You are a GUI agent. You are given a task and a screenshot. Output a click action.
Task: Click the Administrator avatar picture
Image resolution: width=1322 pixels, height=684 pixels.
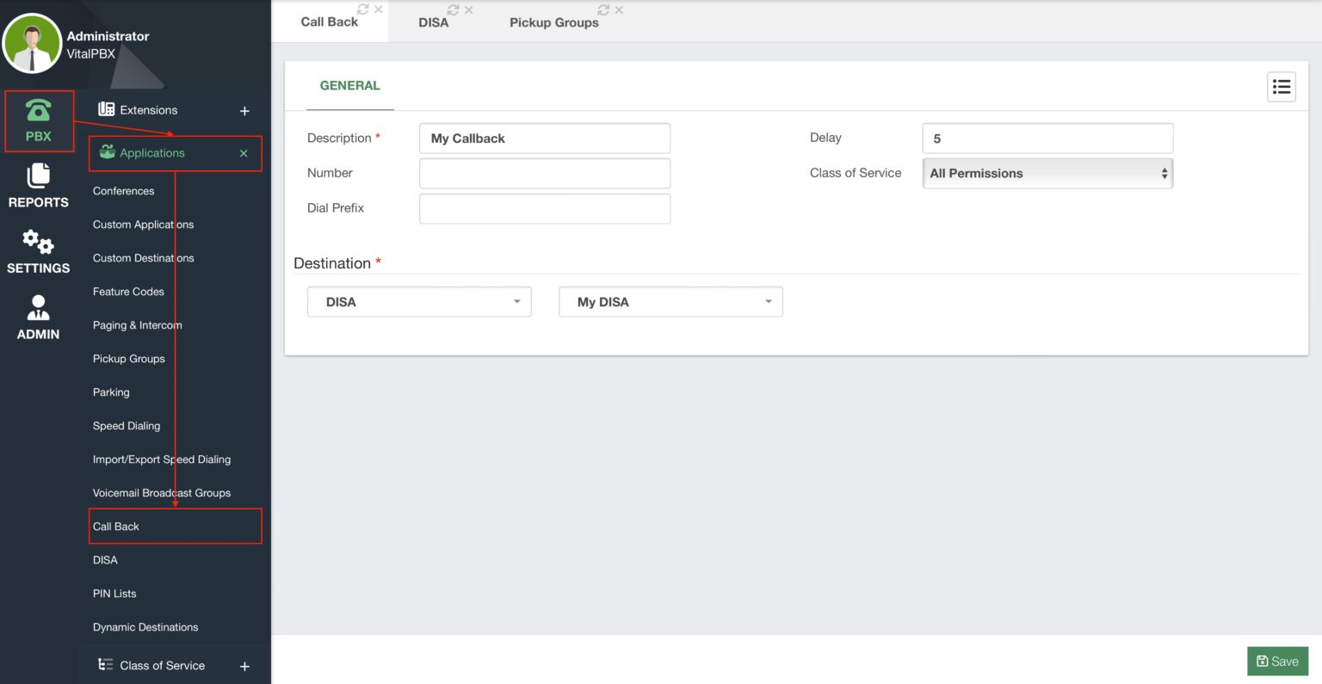[32, 41]
